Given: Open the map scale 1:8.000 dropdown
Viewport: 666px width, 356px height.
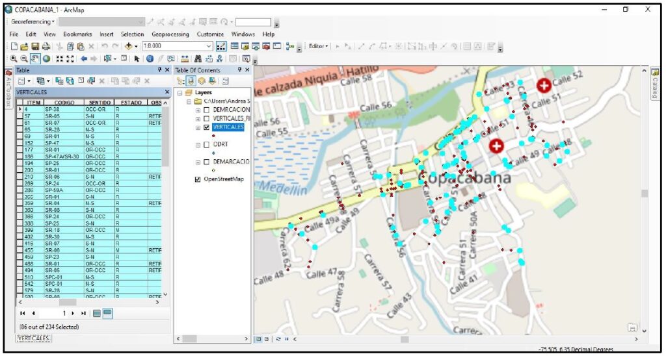Looking at the screenshot, I should click(209, 46).
